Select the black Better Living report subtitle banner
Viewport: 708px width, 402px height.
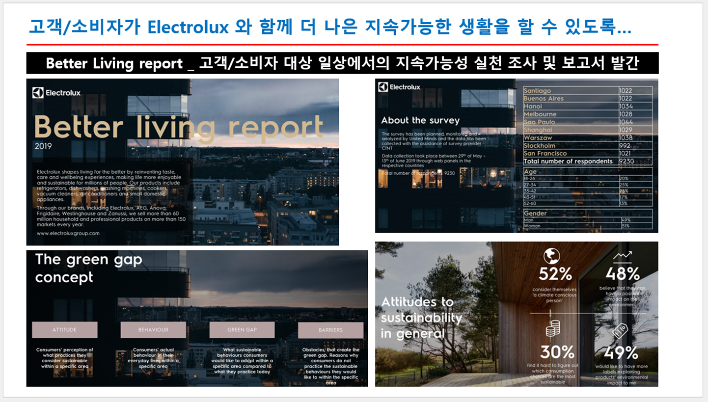pyautogui.click(x=342, y=63)
